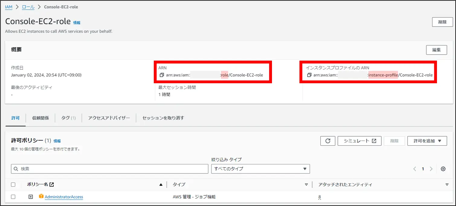Click the アタッチされたエンティティ column header
Viewport: 456px width, 206px height.
pos(345,185)
